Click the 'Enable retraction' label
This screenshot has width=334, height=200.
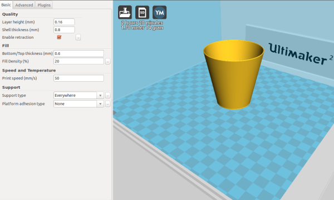18,37
